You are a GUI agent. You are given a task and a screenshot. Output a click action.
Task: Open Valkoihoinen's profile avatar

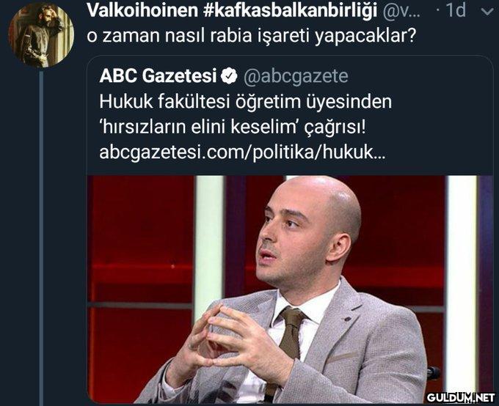(x=41, y=34)
